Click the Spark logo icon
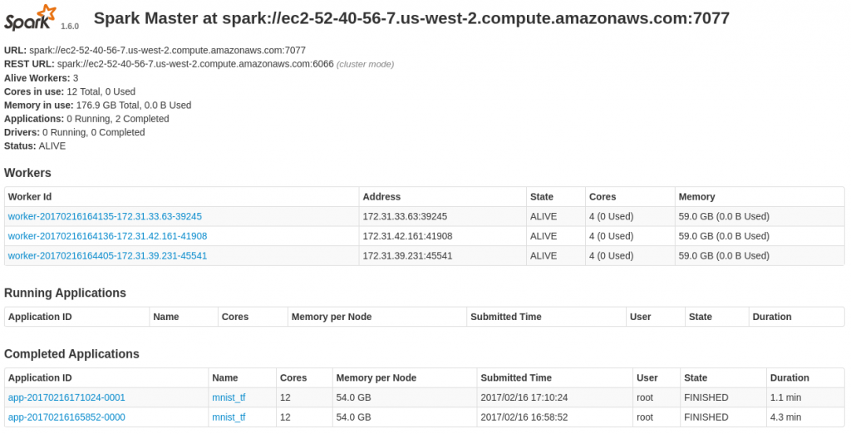Image resolution: width=851 pixels, height=434 pixels. [31, 17]
